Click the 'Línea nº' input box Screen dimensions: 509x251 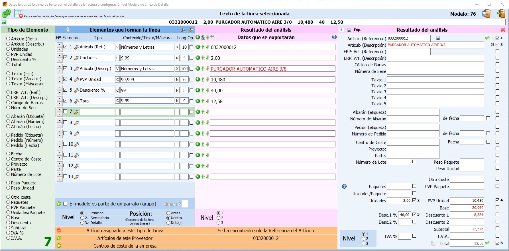(x=185, y=204)
